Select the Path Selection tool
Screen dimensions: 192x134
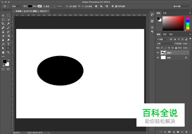pyautogui.click(x=3, y=48)
